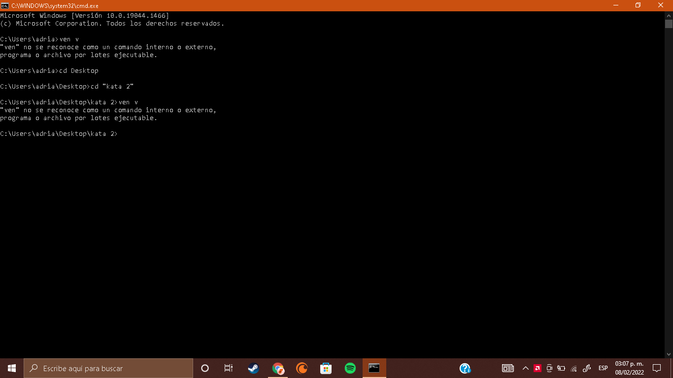The height and width of the screenshot is (378, 673).
Task: Minimize the cmd.exe window
Action: (616, 5)
